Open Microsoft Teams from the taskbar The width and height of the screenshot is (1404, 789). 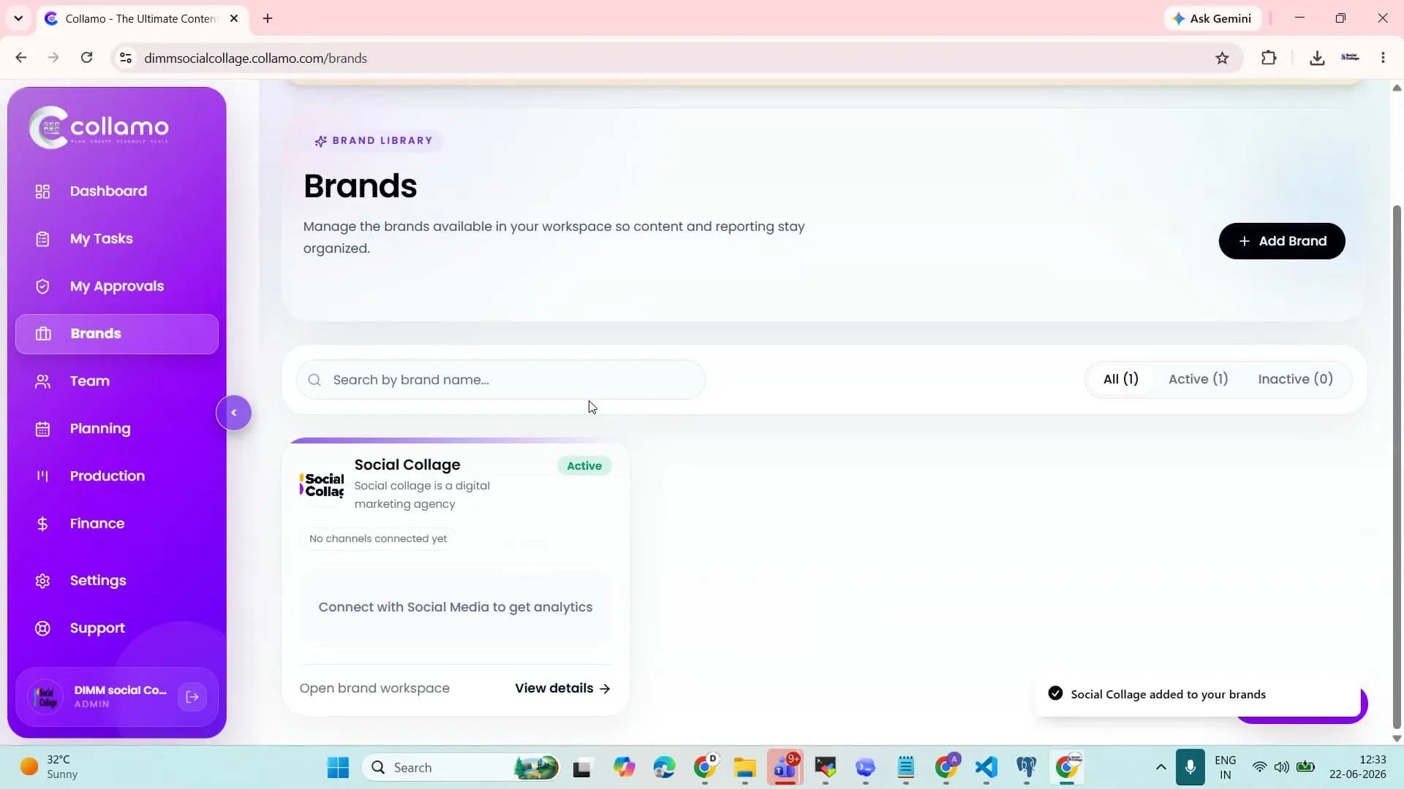(x=785, y=768)
